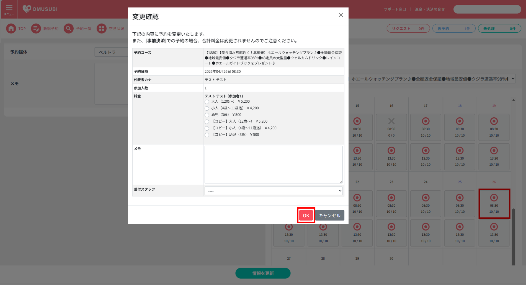
Task: Select the 13:30 slot on day 26
Action: click(x=494, y=233)
